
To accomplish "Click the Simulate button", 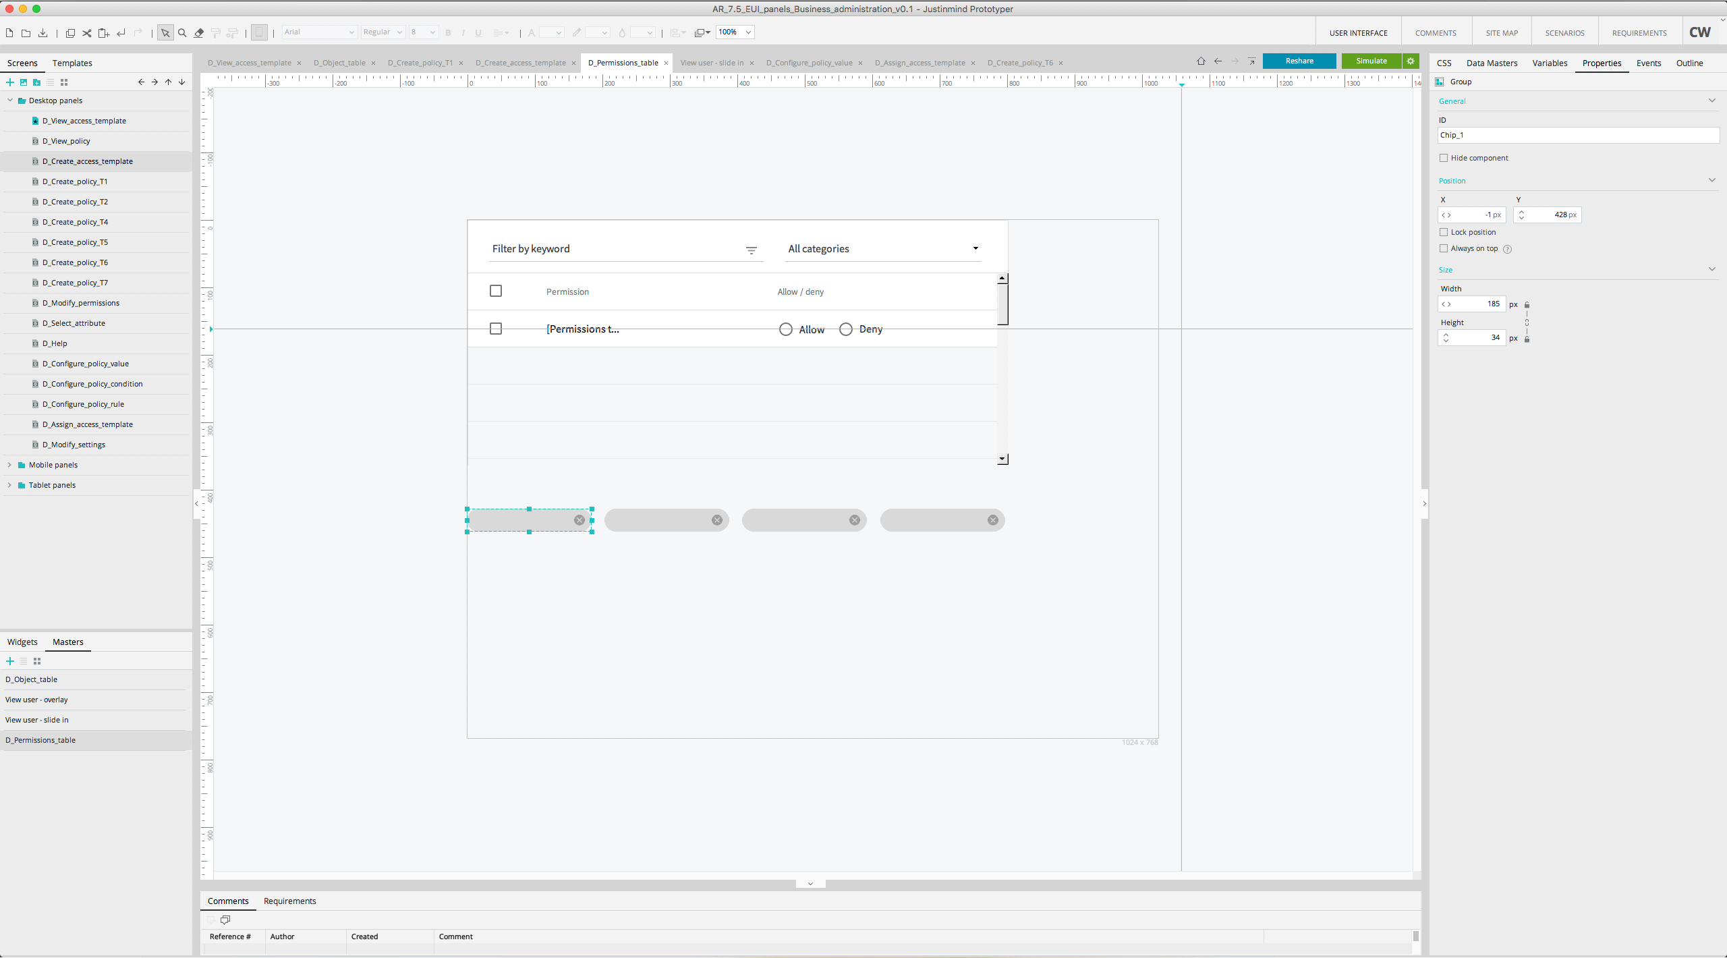I will tap(1371, 61).
